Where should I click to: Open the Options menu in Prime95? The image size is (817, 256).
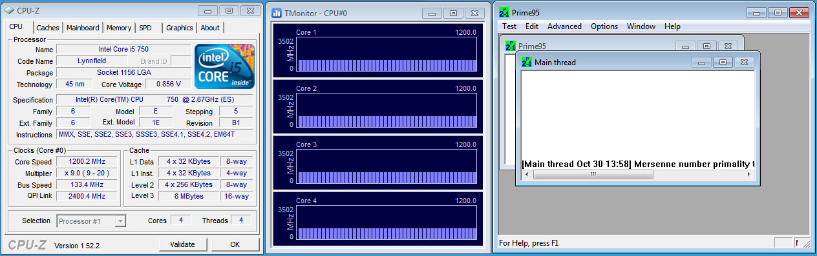click(x=604, y=26)
